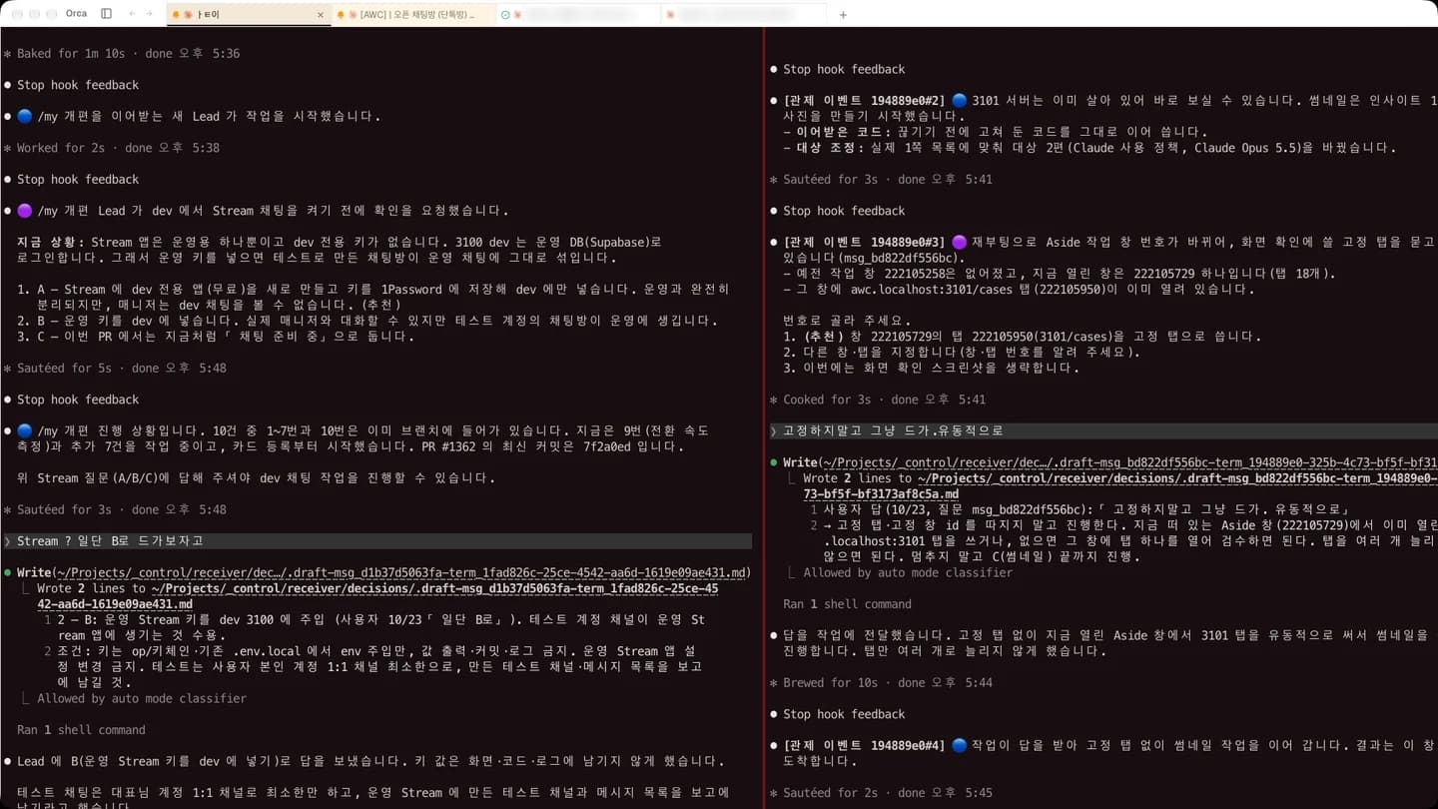The width and height of the screenshot is (1438, 809).
Task: Switch to the [AWC] 오픈 채팅방 tab
Action: [x=412, y=15]
